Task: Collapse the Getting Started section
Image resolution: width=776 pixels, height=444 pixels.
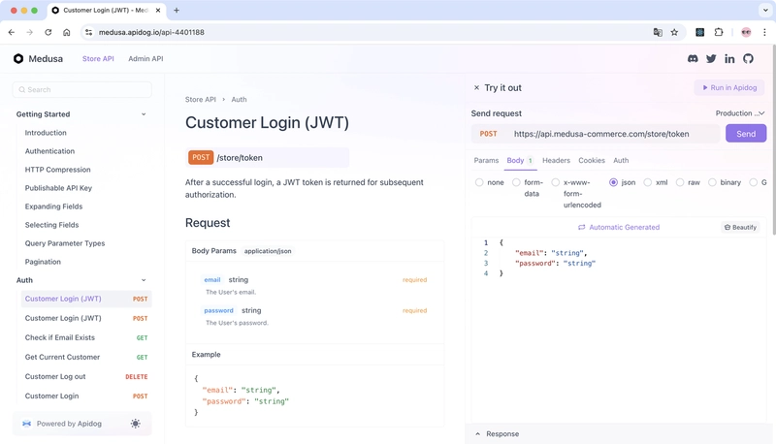Action: tap(144, 114)
